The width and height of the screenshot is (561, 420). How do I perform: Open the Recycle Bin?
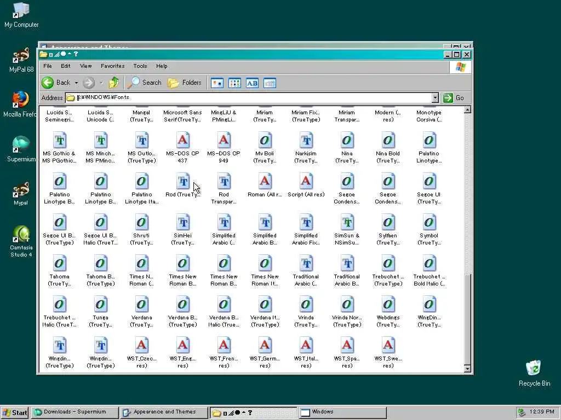click(x=534, y=373)
